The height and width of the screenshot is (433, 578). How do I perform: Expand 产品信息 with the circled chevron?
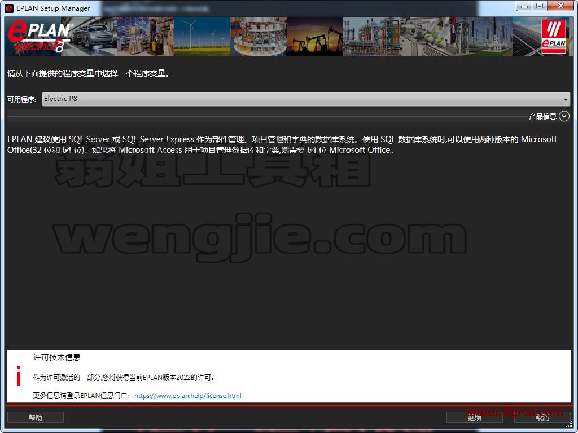point(564,116)
